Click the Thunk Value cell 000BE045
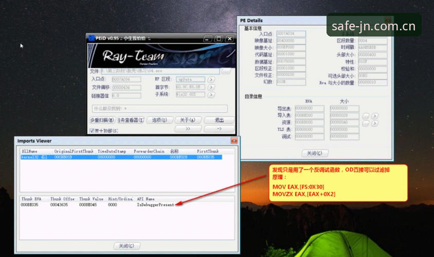This screenshot has height=257, width=434. (88, 205)
